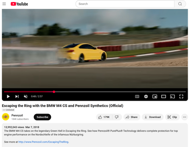Share the video
The image size is (189, 147).
[x=132, y=117]
